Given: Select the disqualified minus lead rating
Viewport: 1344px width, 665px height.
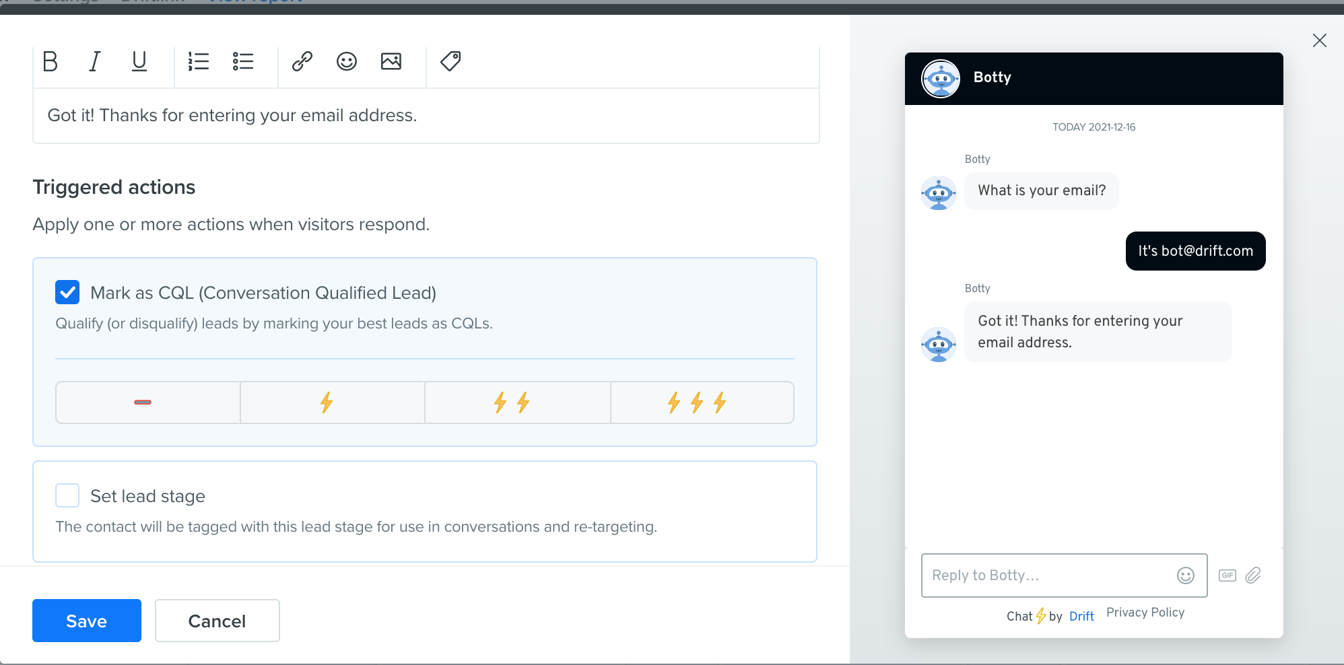Looking at the screenshot, I should coord(148,403).
